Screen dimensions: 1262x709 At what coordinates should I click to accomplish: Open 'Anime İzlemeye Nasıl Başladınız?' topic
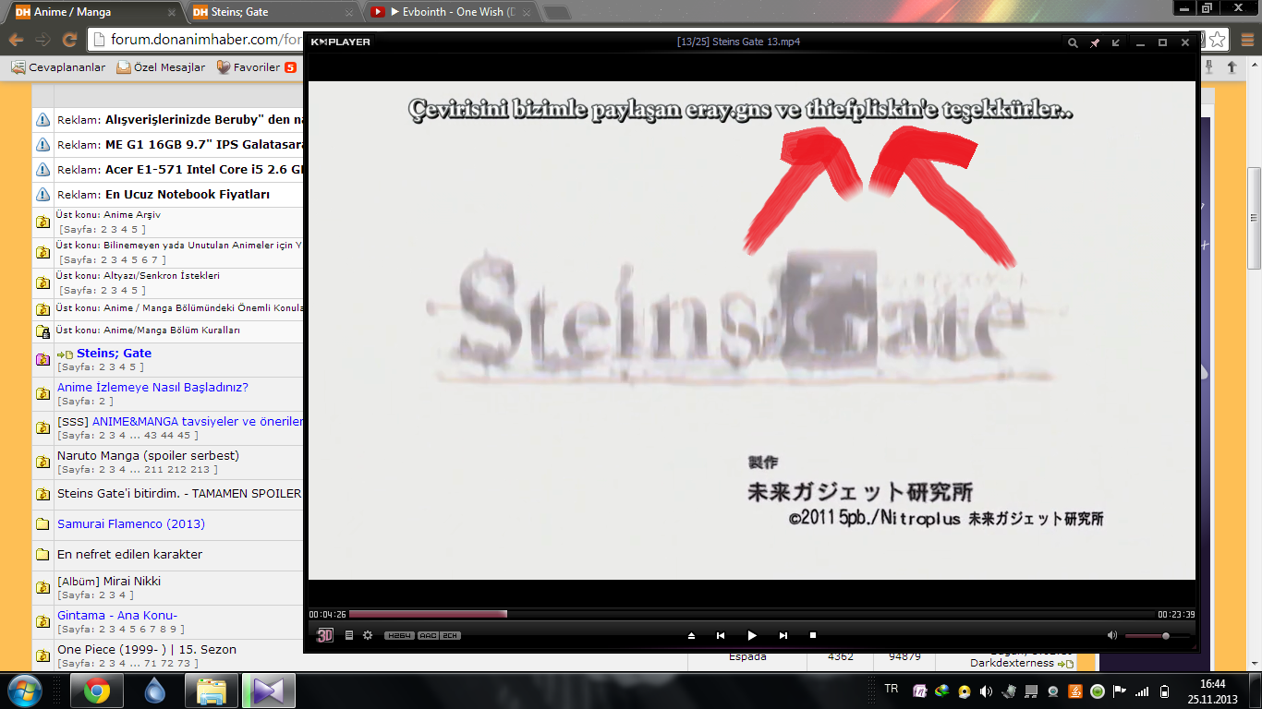pos(152,387)
